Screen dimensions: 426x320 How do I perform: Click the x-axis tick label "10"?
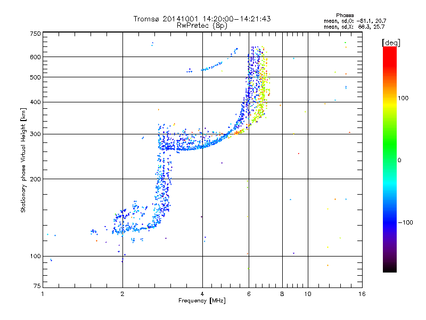[308, 294]
